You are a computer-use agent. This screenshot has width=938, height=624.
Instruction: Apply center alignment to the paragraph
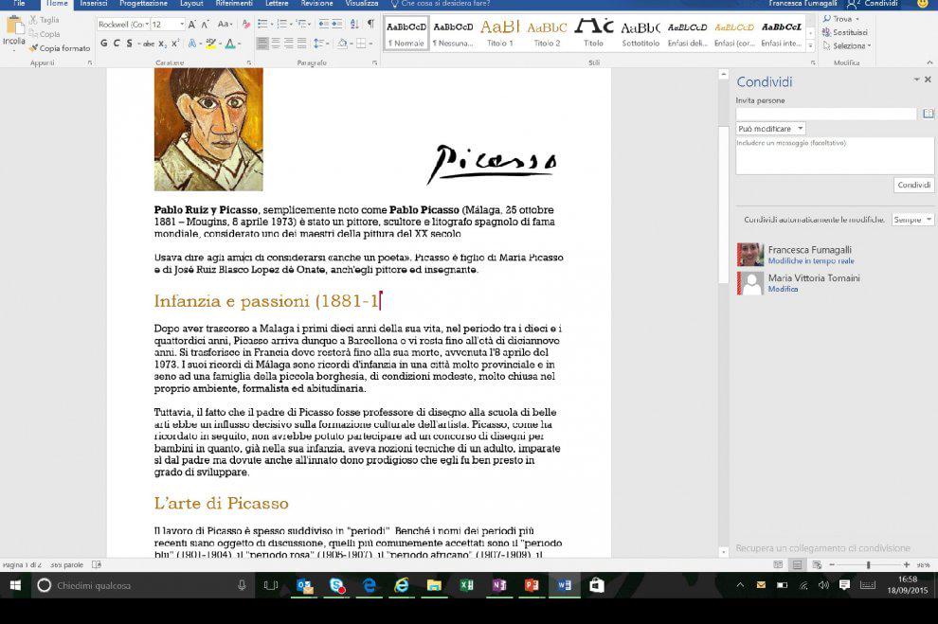274,43
